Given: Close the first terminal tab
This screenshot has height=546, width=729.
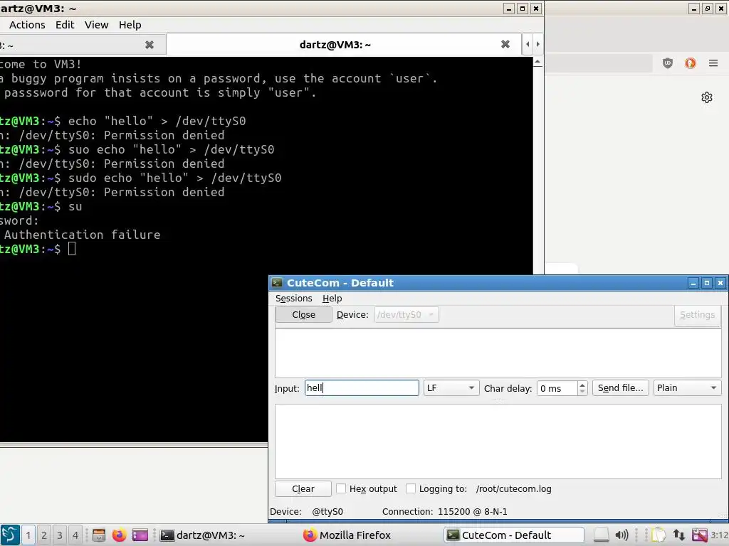Looking at the screenshot, I should pos(150,45).
